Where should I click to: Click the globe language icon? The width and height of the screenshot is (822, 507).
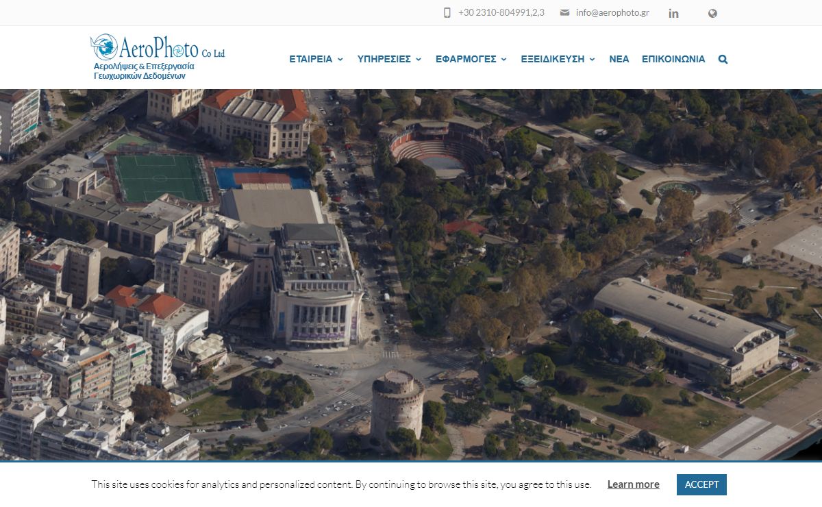pyautogui.click(x=712, y=13)
